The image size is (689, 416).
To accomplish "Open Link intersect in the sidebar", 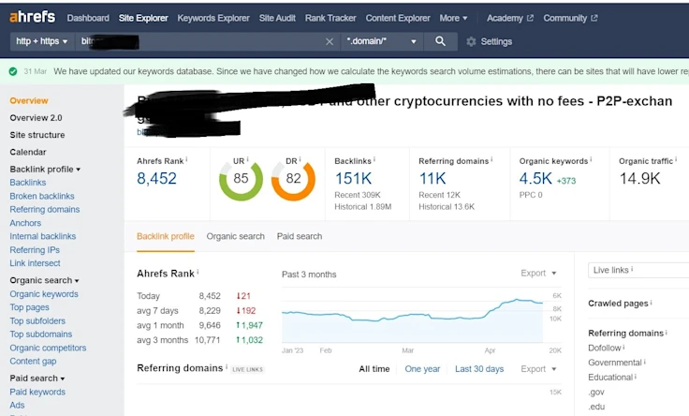I will tap(36, 263).
